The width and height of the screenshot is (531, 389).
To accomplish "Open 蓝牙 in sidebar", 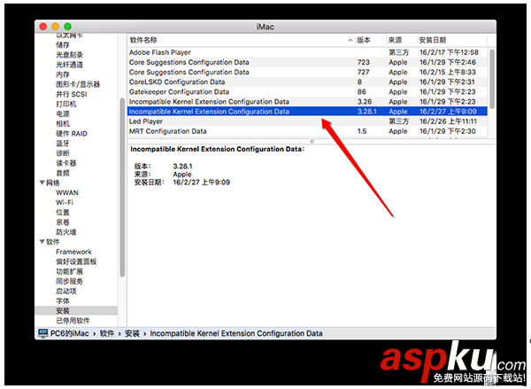I will (x=63, y=144).
